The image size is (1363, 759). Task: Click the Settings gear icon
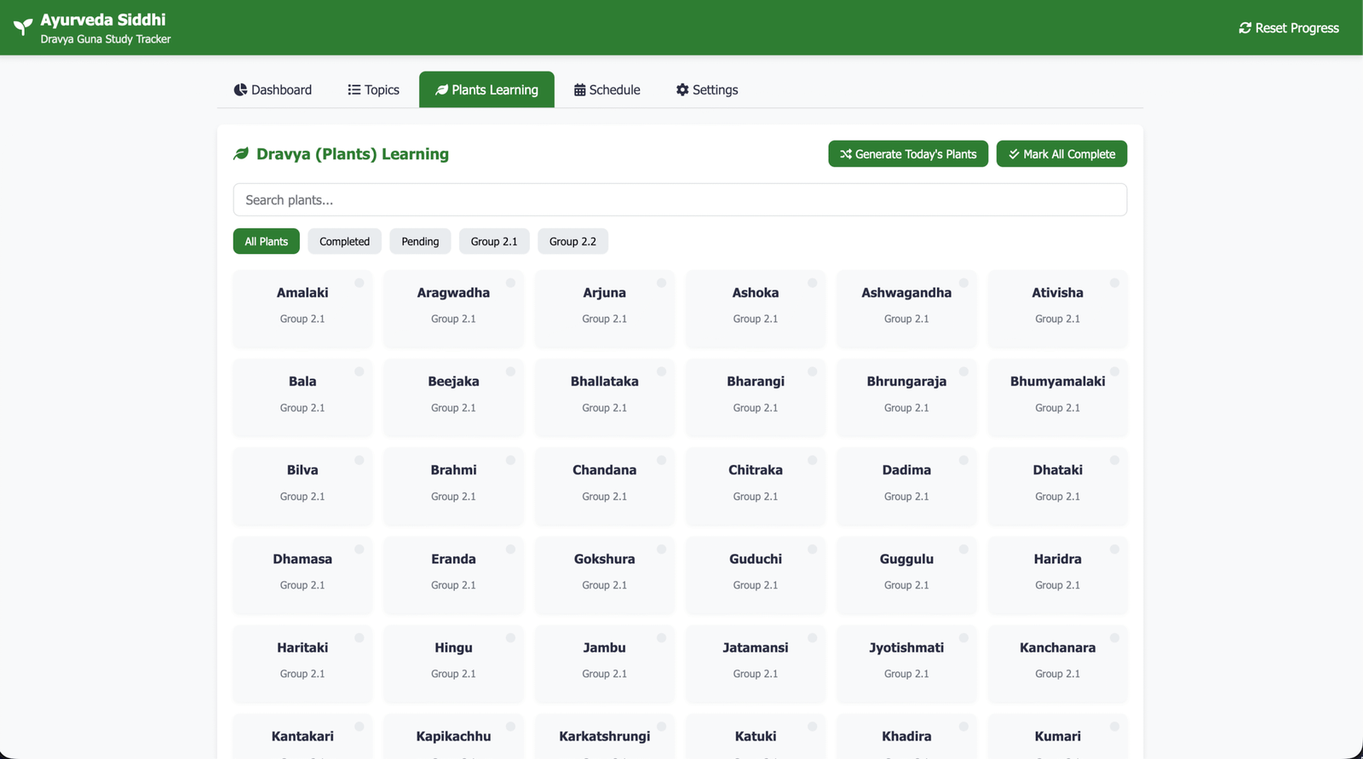pos(681,89)
